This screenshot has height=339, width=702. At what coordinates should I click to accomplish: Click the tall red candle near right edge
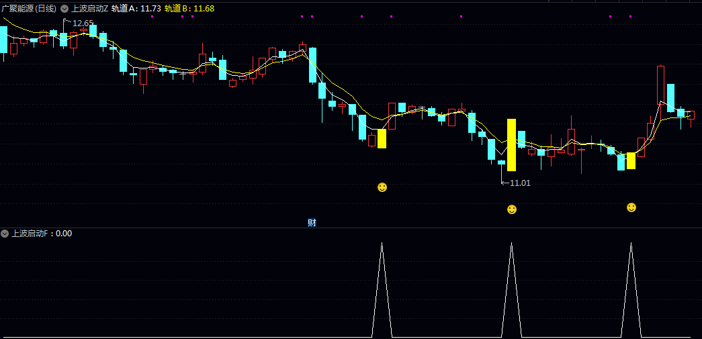[660, 85]
